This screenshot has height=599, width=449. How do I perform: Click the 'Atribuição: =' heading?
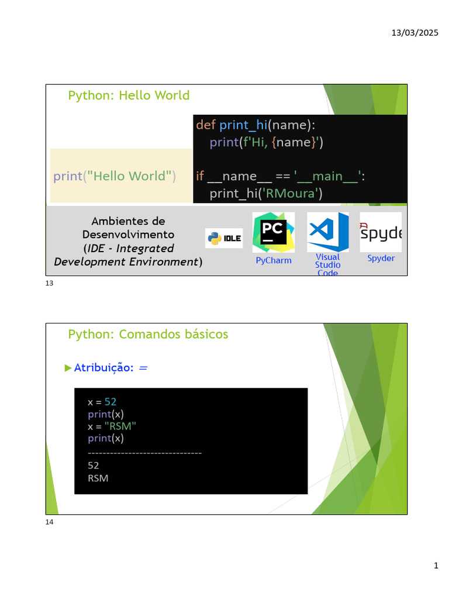tap(110, 367)
